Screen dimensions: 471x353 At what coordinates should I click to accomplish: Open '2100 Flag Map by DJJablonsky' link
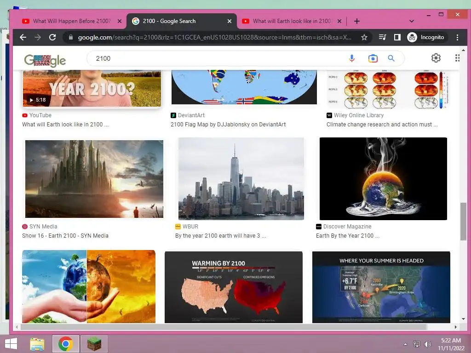point(228,124)
